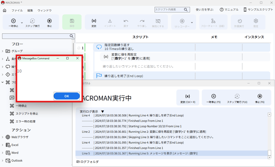The height and width of the screenshot is (167, 275).
Task: Click the スクリプト column header
Action: click(x=140, y=37)
